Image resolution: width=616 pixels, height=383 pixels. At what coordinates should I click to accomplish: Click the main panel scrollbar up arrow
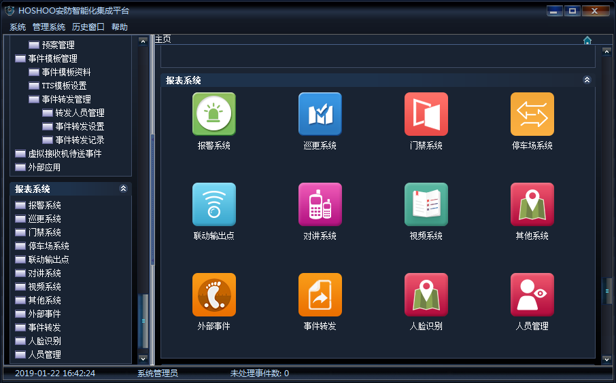[606, 52]
